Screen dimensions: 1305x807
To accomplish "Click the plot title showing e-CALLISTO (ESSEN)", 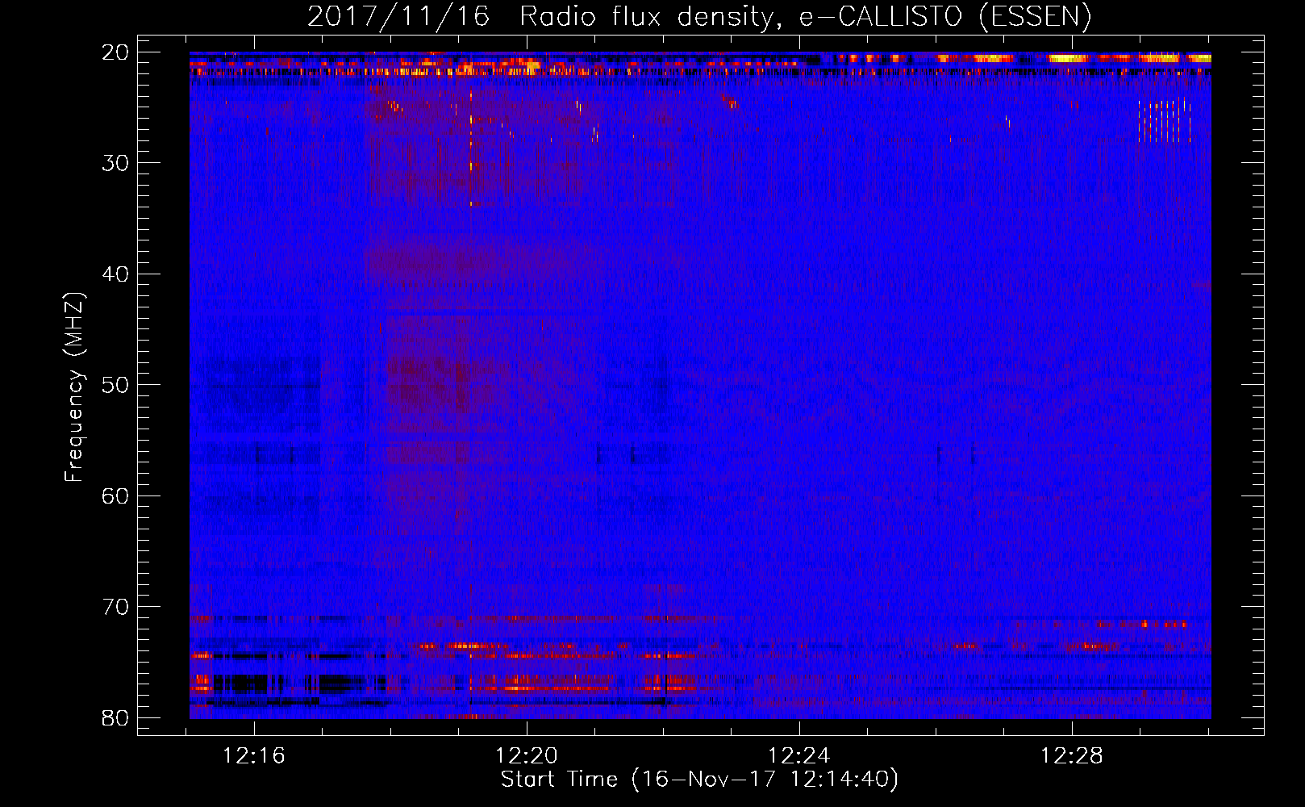I will [699, 16].
